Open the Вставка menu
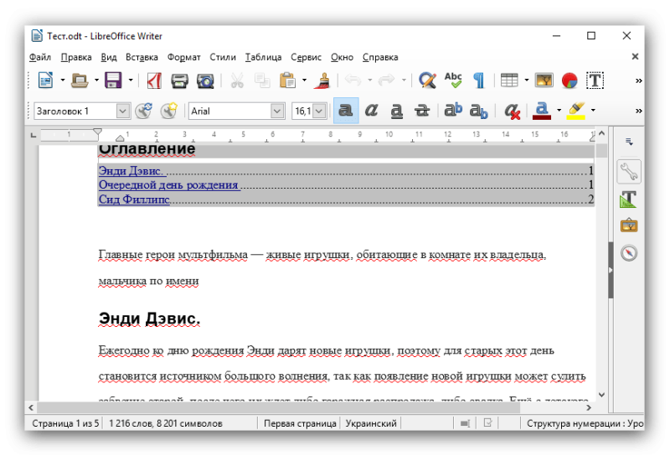The height and width of the screenshot is (456, 670). click(142, 57)
